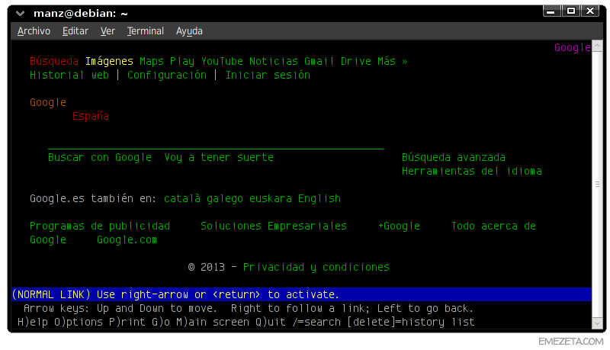The height and width of the screenshot is (350, 610).
Task: Open the +Google link
Action: point(399,226)
